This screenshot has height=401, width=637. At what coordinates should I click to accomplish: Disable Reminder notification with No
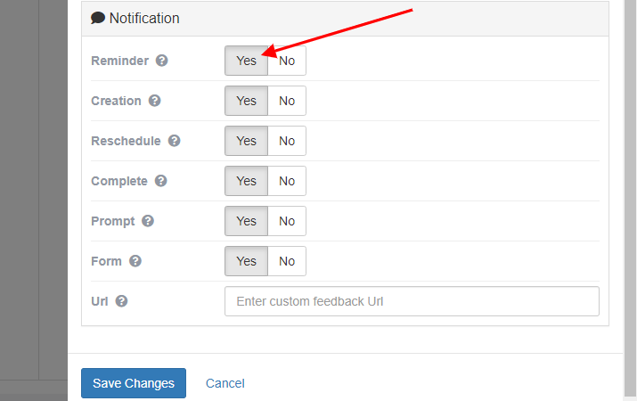(x=287, y=61)
